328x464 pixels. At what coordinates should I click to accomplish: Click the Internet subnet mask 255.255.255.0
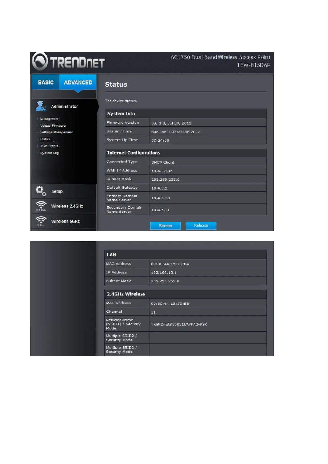tap(165, 179)
